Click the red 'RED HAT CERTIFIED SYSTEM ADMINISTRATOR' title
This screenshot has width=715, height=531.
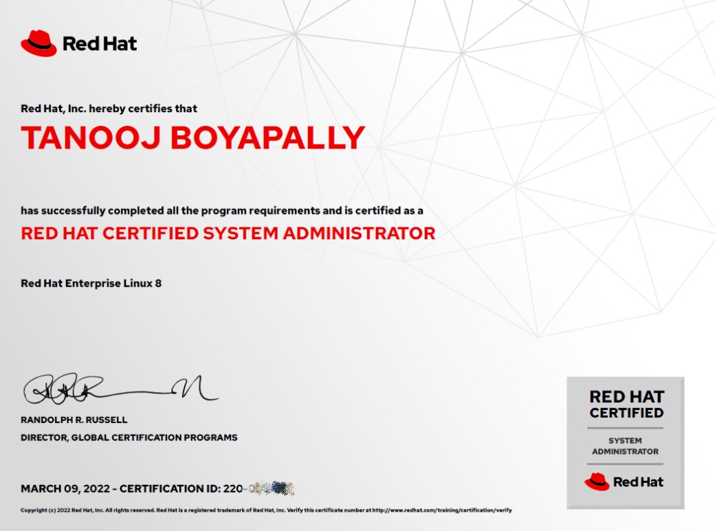[x=228, y=233]
